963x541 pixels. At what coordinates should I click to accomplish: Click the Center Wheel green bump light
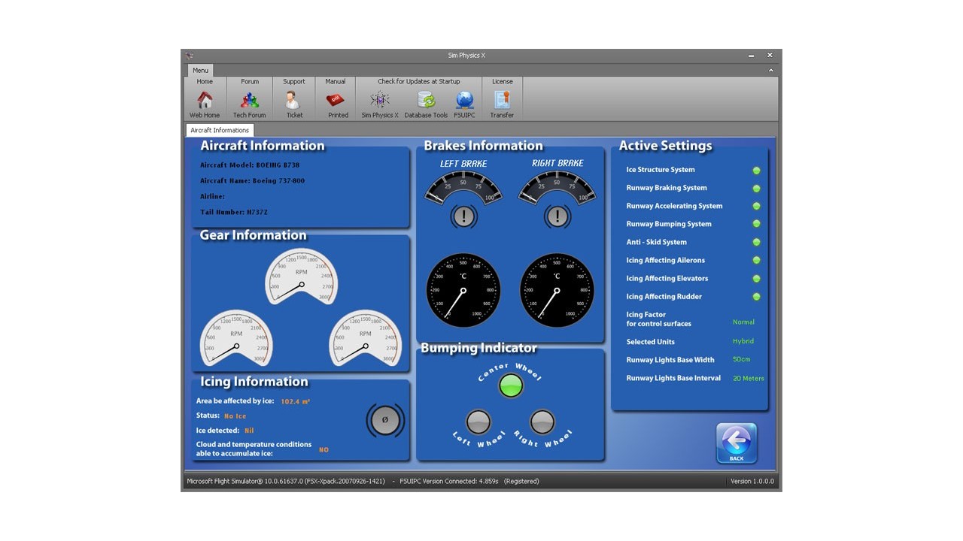[x=511, y=385]
